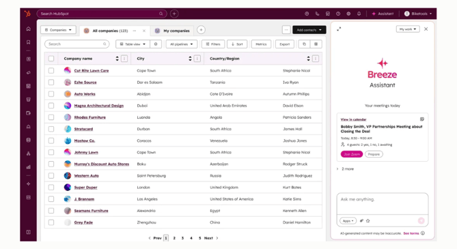The image size is (457, 249).
Task: Sort by the City column arrows
Action: pos(190,59)
